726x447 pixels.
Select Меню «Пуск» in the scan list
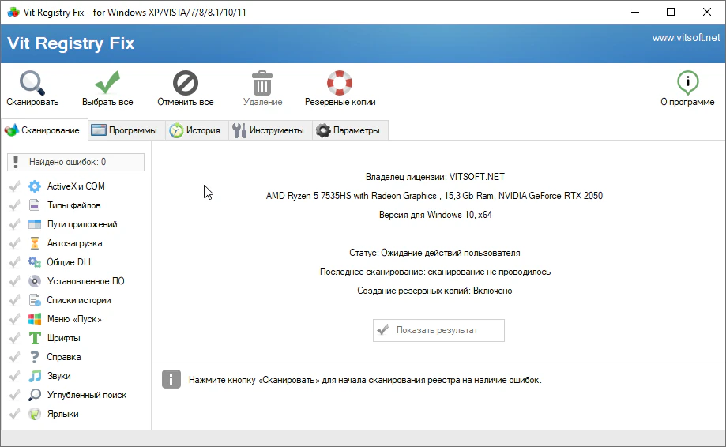coord(73,319)
